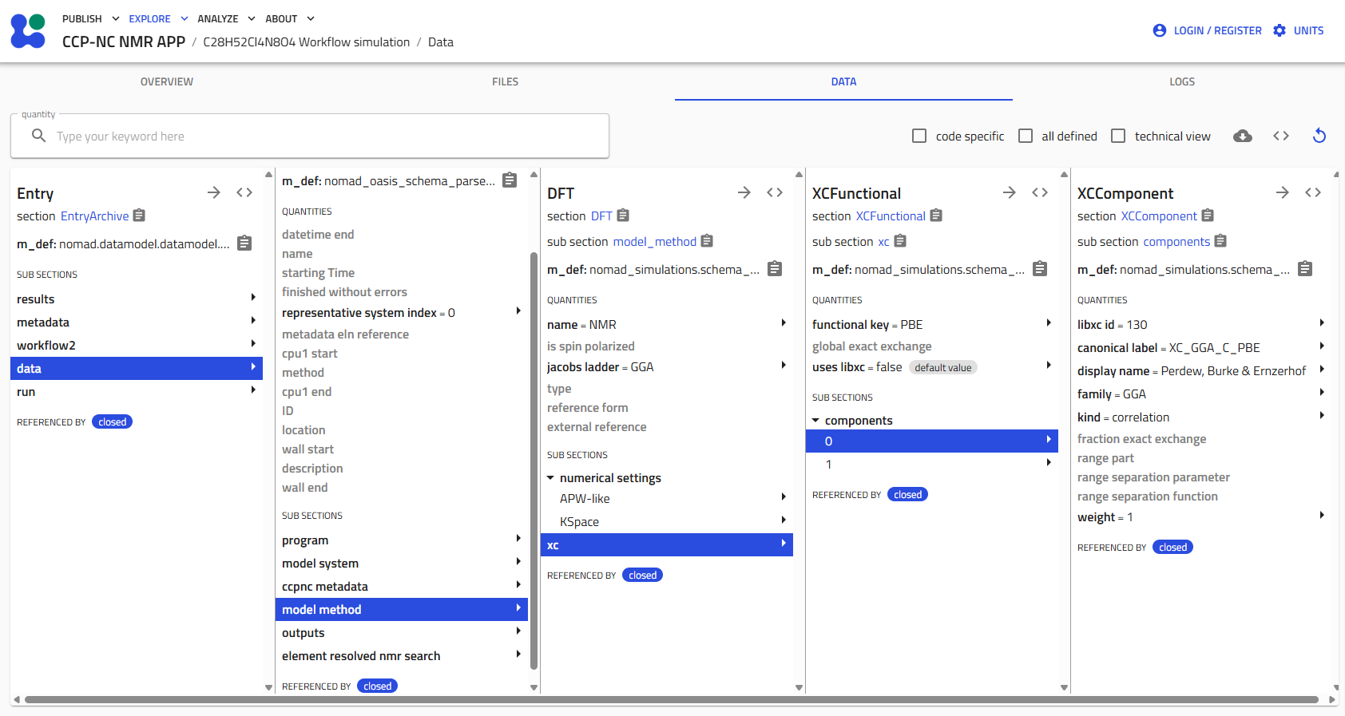
Task: Click the second panel's vertical scrollbar
Action: click(534, 461)
